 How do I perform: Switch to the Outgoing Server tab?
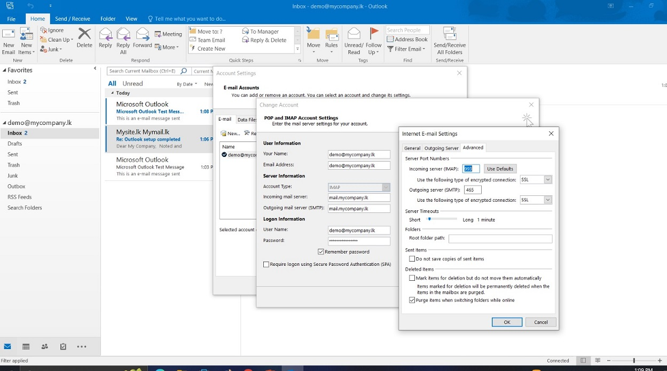coord(441,148)
